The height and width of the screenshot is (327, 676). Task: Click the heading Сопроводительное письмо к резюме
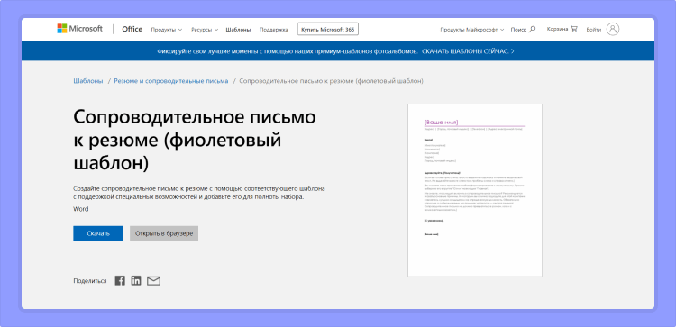[x=195, y=141]
